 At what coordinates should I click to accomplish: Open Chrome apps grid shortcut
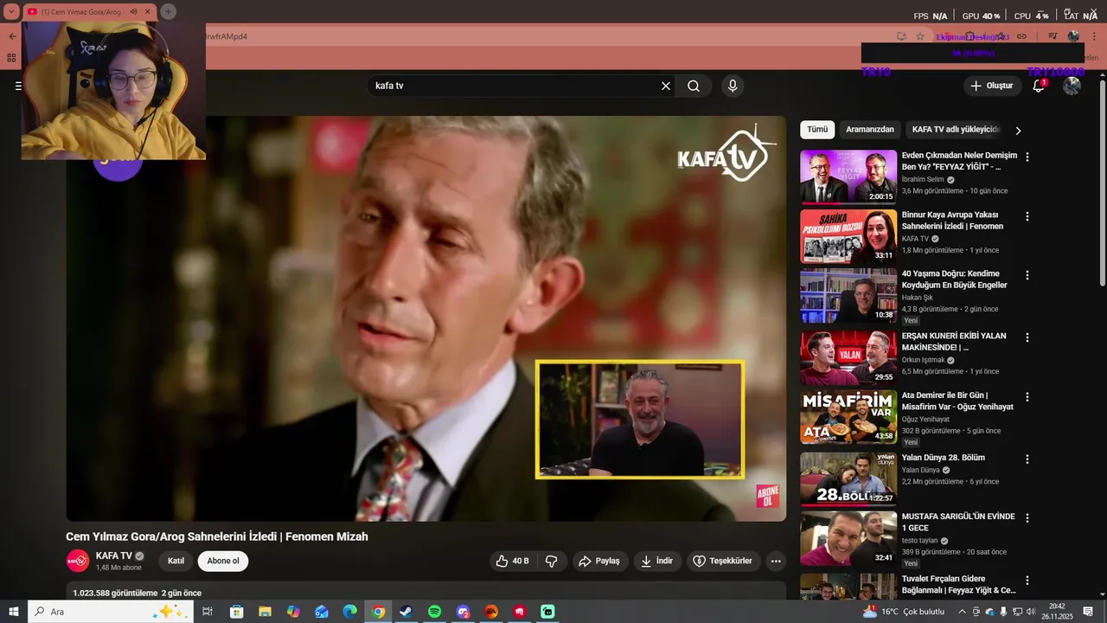point(11,58)
